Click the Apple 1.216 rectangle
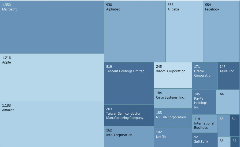 click(x=52, y=77)
